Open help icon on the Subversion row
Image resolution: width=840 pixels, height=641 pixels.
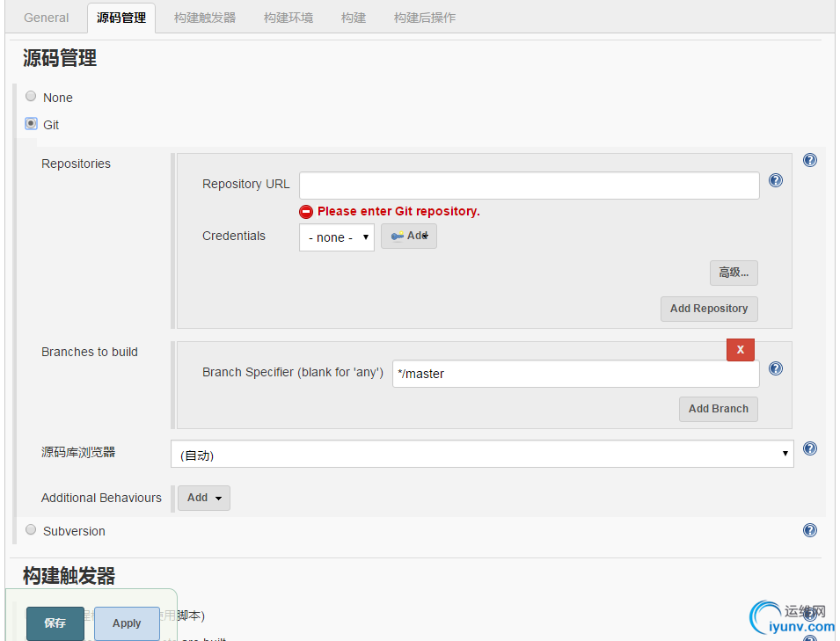[x=809, y=530]
